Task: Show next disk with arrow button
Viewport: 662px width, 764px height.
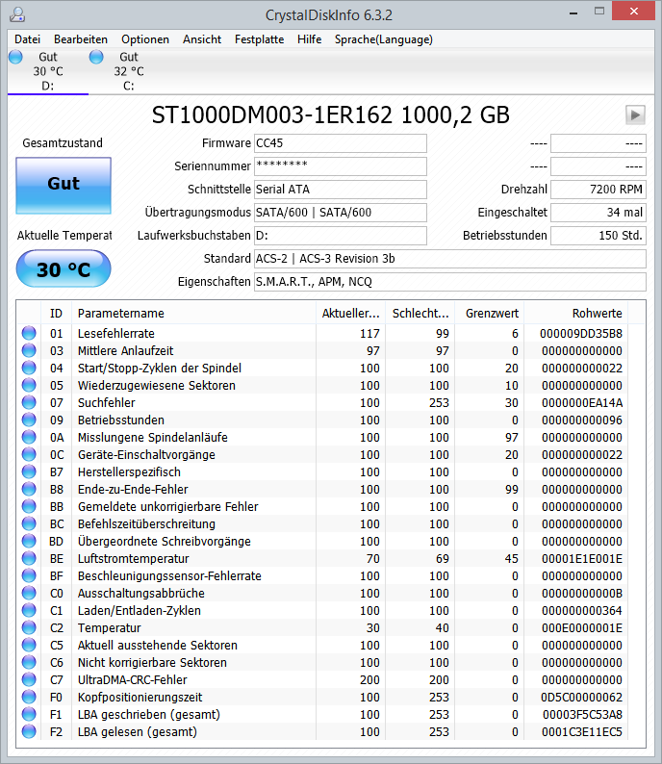Action: [x=635, y=115]
